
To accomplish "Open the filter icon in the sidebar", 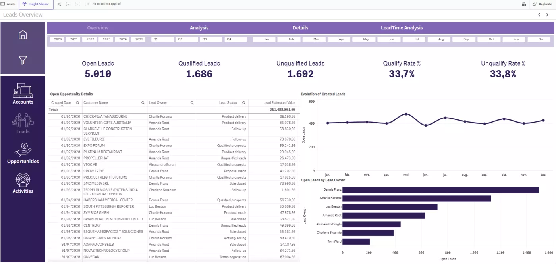I will coord(23,60).
